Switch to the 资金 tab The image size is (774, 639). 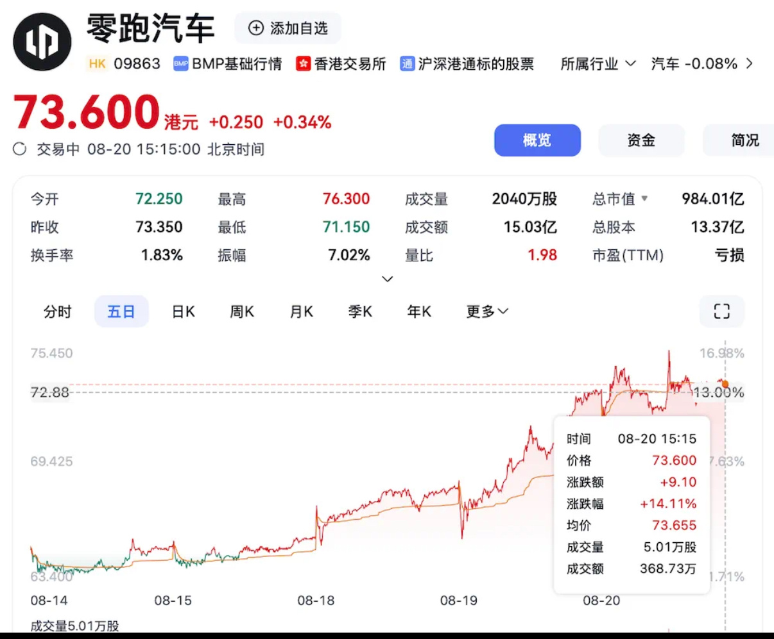click(x=641, y=140)
